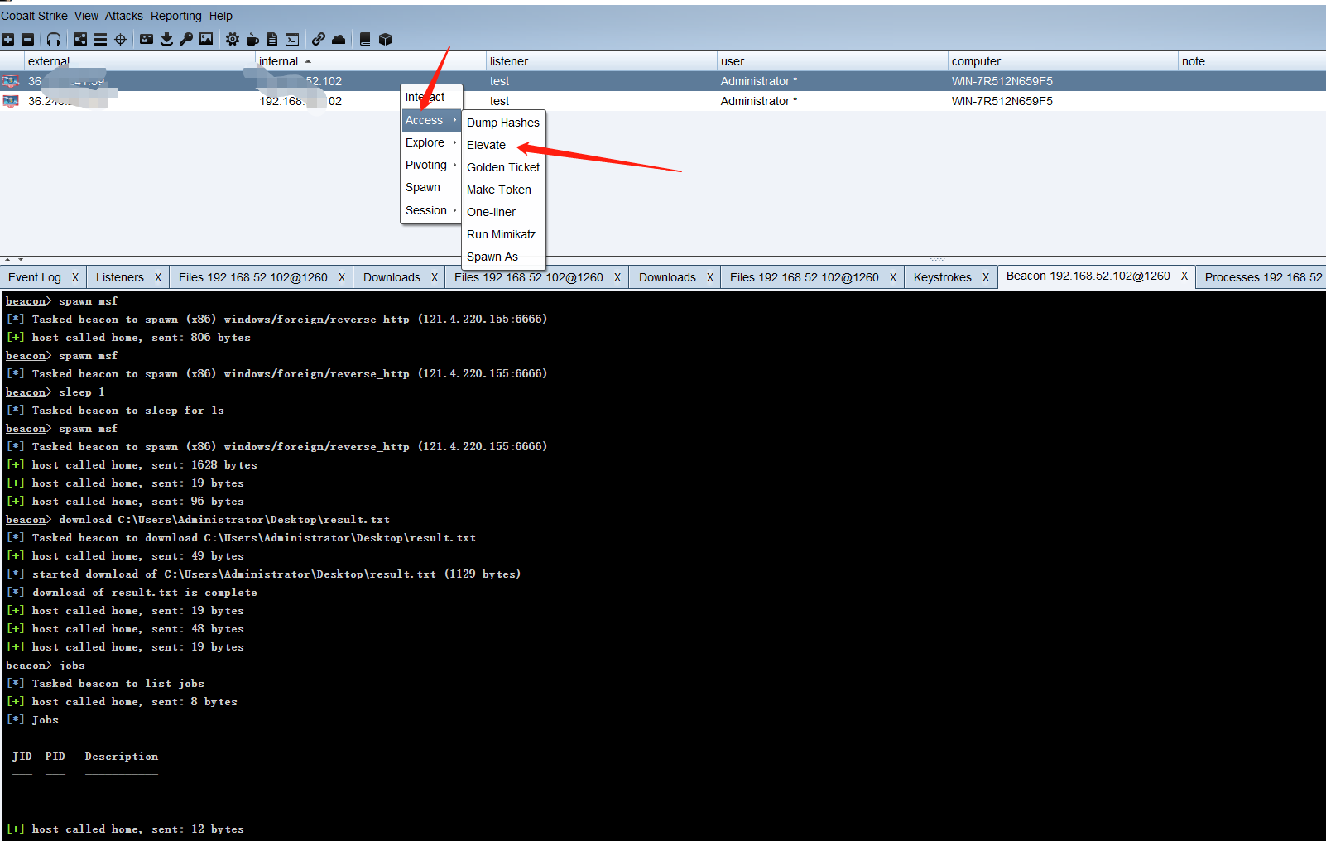Click the cube About icon
Screen dimensions: 1326x841
(x=385, y=39)
